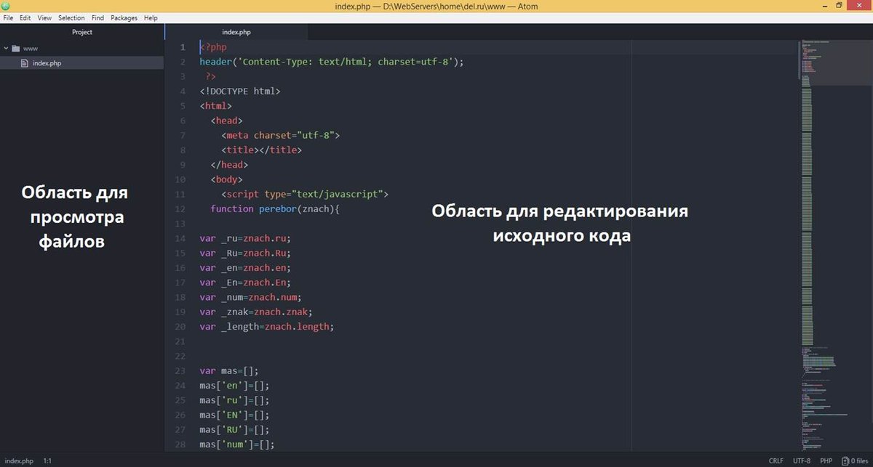Click the index.php file icon in tree

(25, 63)
